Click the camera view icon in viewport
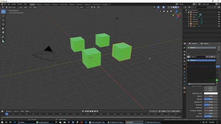The width and height of the screenshot is (221, 124). 164,11
